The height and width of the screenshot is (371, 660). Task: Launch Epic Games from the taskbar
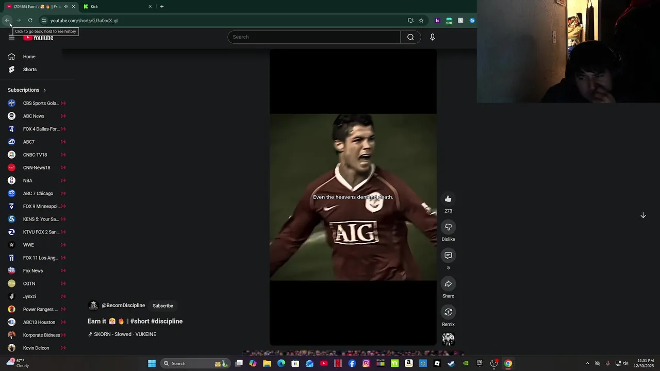tap(480, 363)
